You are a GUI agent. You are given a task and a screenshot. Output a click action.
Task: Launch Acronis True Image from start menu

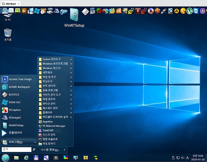(x=19, y=79)
